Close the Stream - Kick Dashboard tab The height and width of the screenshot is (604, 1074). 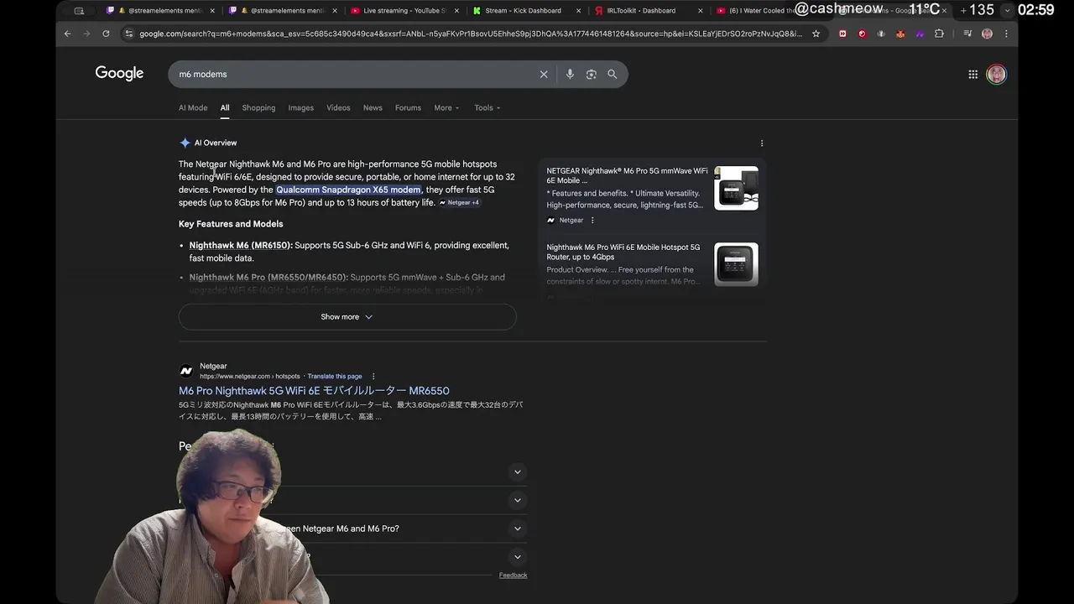[578, 11]
